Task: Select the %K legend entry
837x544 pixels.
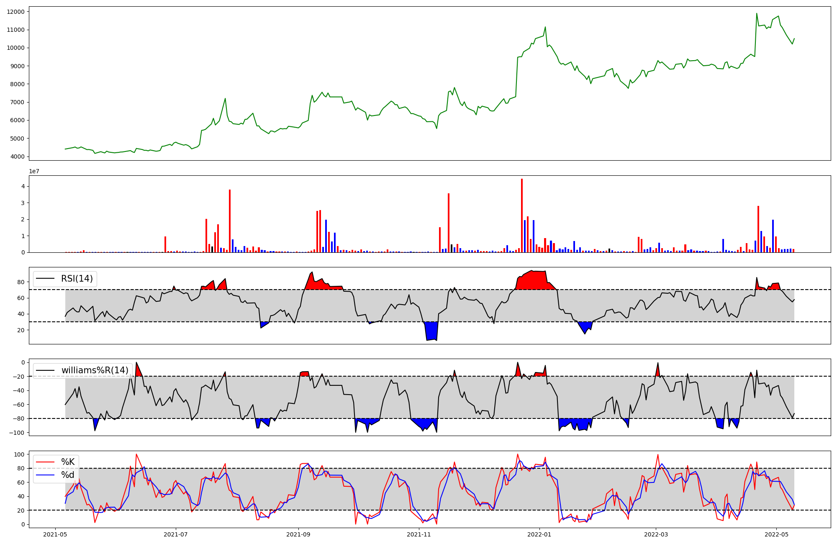Action: point(68,462)
